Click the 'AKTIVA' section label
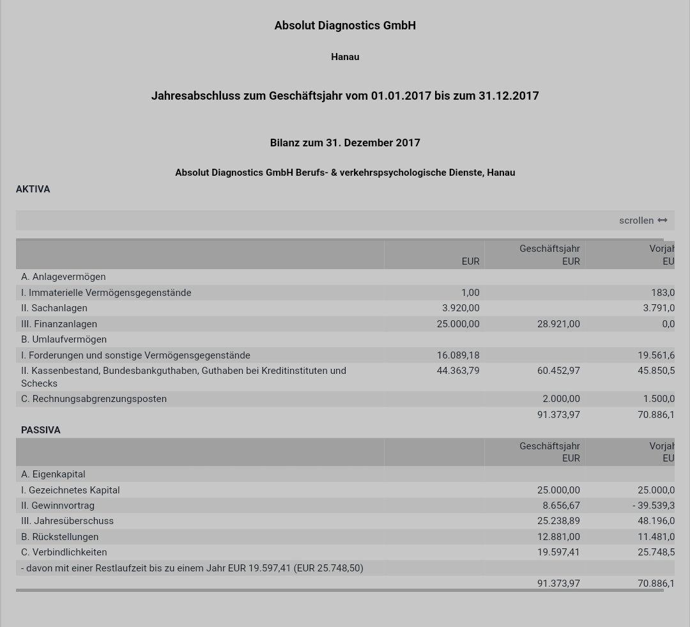Viewport: 690px width, 627px height. click(x=33, y=189)
